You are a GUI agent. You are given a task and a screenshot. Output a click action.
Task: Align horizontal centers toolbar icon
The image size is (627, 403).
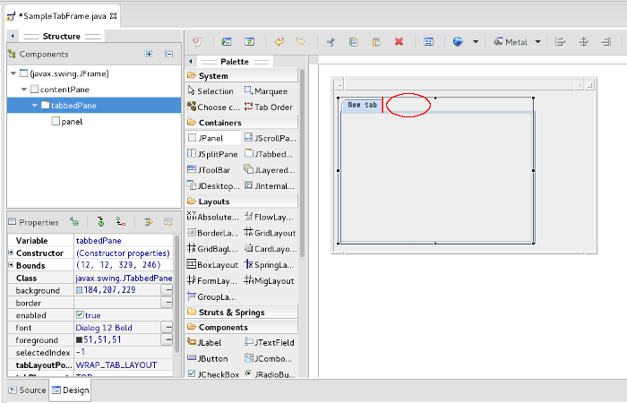[x=583, y=41]
